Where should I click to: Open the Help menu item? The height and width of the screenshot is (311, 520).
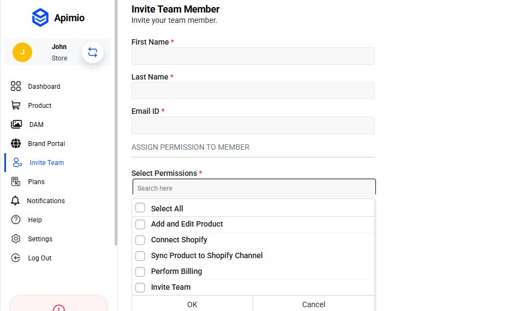click(x=35, y=220)
